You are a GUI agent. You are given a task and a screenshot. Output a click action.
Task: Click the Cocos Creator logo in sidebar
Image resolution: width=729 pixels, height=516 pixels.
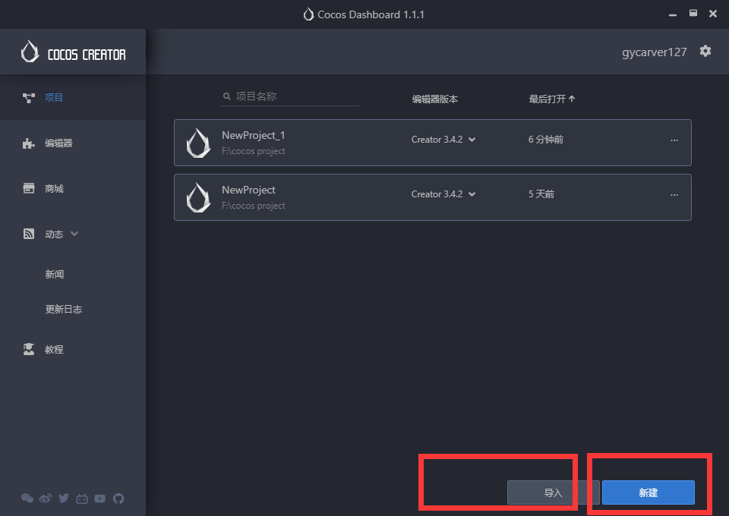[74, 52]
